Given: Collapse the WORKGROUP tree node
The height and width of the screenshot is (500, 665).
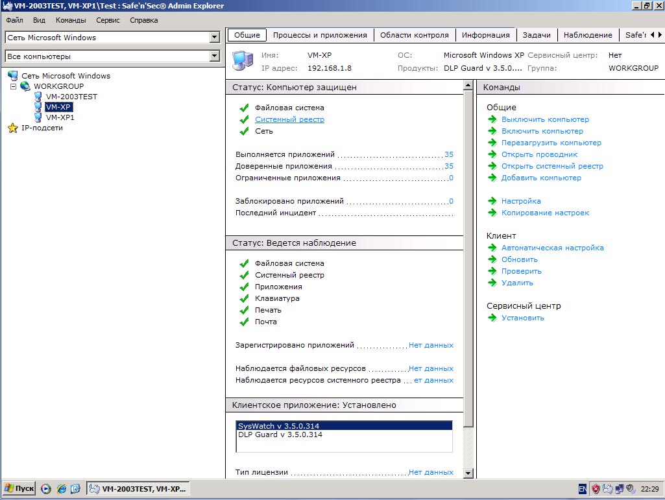Looking at the screenshot, I should pos(13,86).
